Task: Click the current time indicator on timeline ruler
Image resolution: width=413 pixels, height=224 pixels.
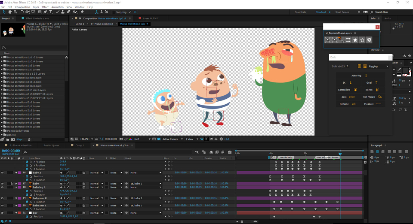Action: (340, 154)
